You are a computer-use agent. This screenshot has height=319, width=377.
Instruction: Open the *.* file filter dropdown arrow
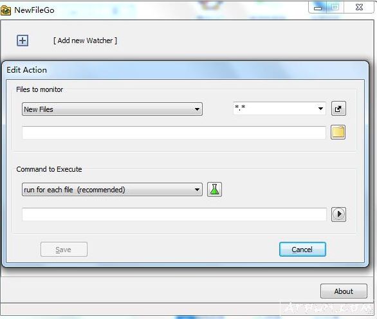320,109
